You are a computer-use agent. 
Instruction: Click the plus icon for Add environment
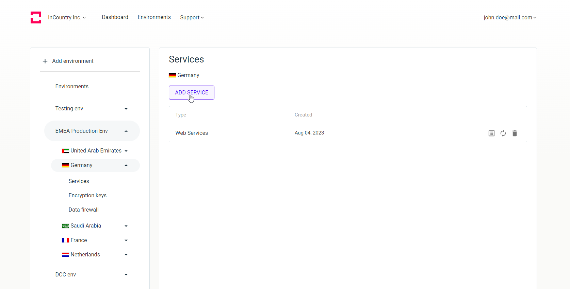coord(45,61)
